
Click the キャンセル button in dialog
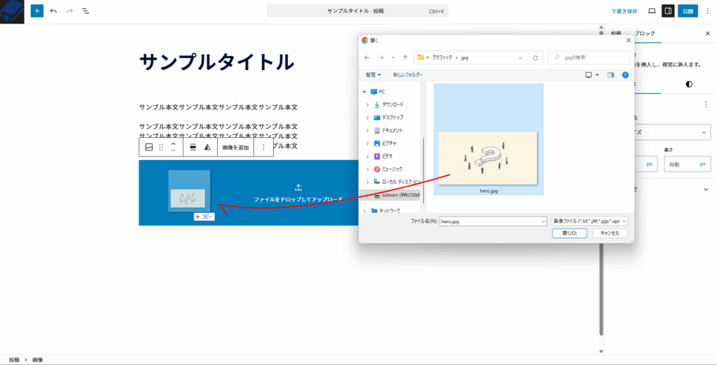(x=609, y=234)
